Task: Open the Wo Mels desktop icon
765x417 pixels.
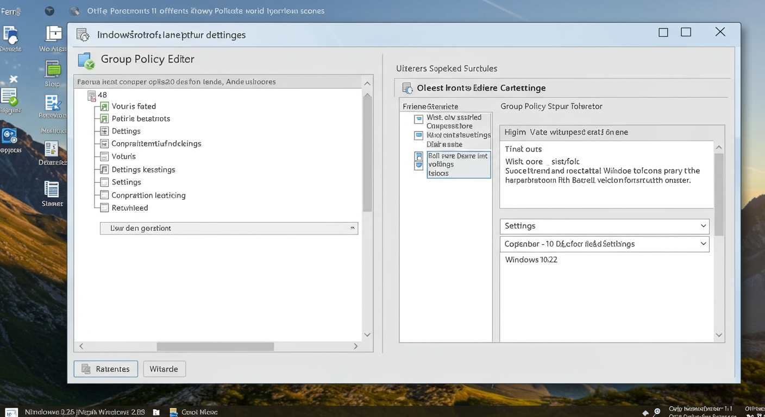Action: coord(53,39)
